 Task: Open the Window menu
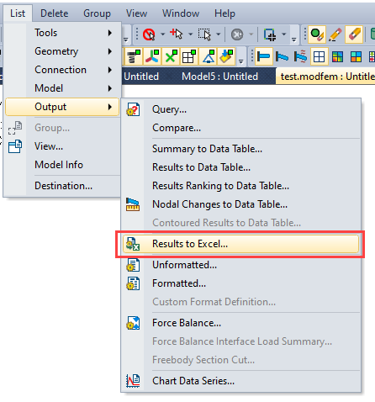pos(181,13)
